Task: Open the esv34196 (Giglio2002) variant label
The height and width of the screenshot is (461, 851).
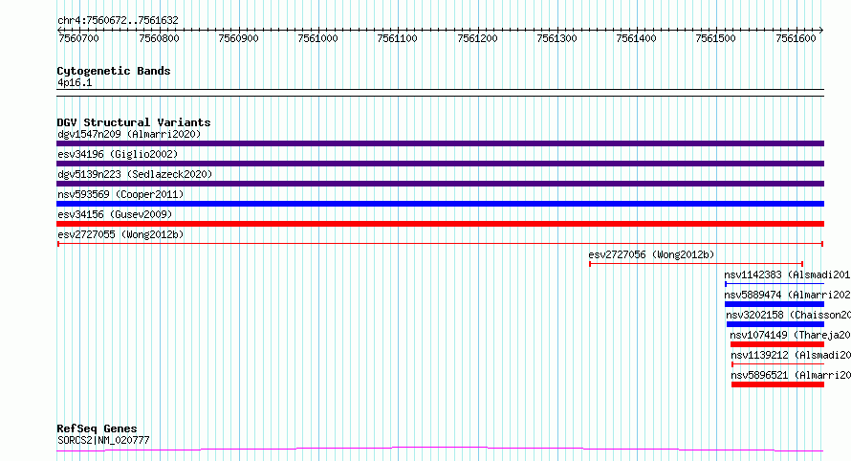Action: [118, 154]
